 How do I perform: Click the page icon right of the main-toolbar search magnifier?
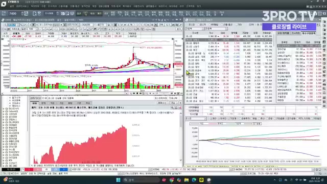pyautogui.click(x=35, y=14)
